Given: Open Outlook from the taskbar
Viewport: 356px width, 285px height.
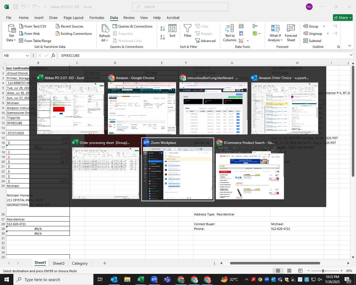Looking at the screenshot, I should click(x=114, y=279).
